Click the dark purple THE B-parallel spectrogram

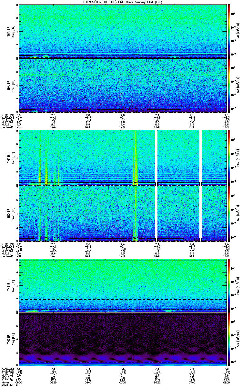click(123, 339)
